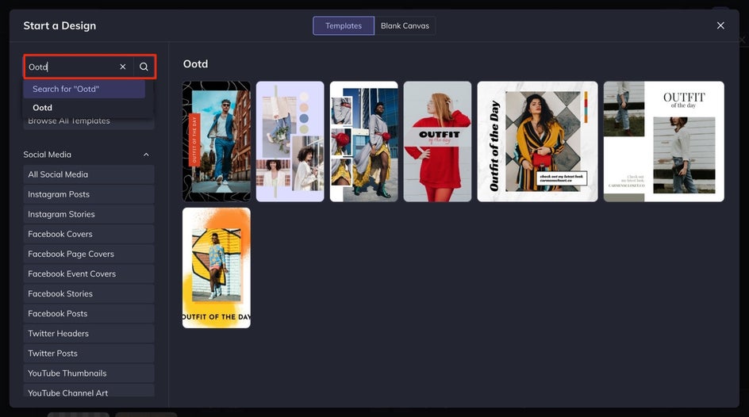The width and height of the screenshot is (749, 417).
Task: Open Facebook Stories category
Action: pyautogui.click(x=89, y=294)
